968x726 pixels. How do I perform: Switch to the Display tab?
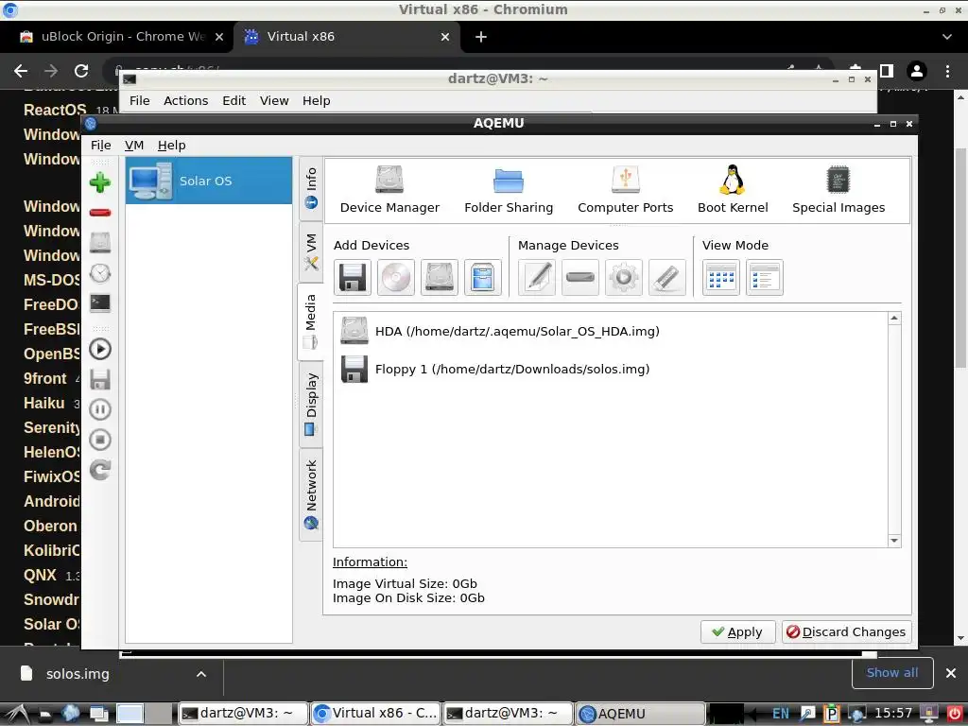(x=310, y=405)
